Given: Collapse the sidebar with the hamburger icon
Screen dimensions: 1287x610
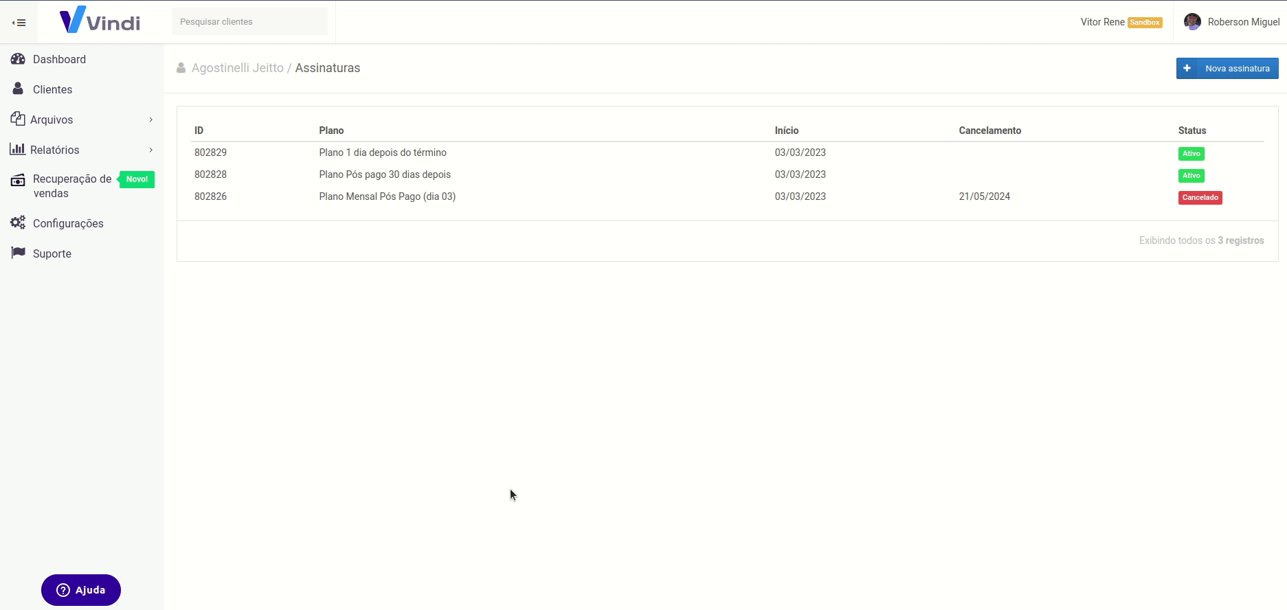Looking at the screenshot, I should point(19,23).
